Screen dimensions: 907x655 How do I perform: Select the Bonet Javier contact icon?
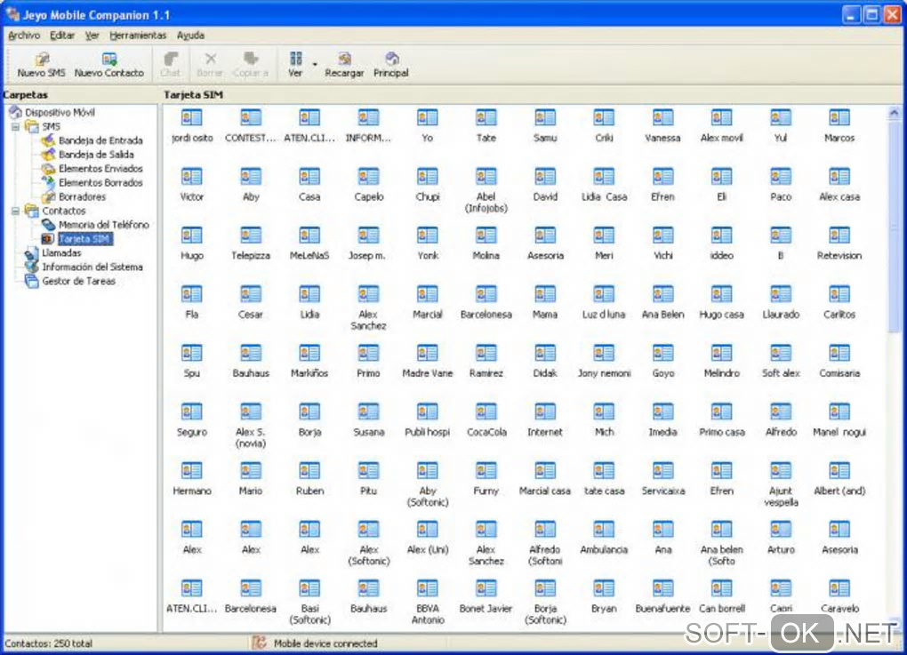486,588
